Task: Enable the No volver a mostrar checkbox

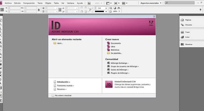Action: pyautogui.click(x=53, y=96)
